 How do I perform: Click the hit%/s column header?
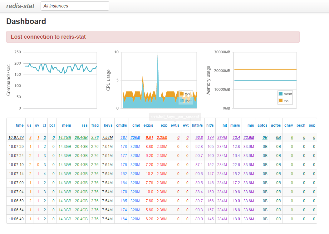(197, 125)
